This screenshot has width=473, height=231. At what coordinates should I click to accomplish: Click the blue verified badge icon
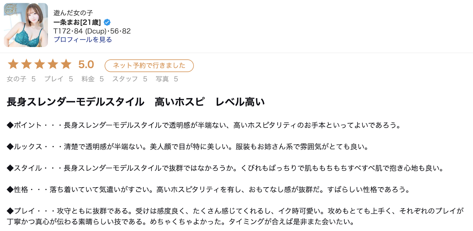pyautogui.click(x=107, y=22)
